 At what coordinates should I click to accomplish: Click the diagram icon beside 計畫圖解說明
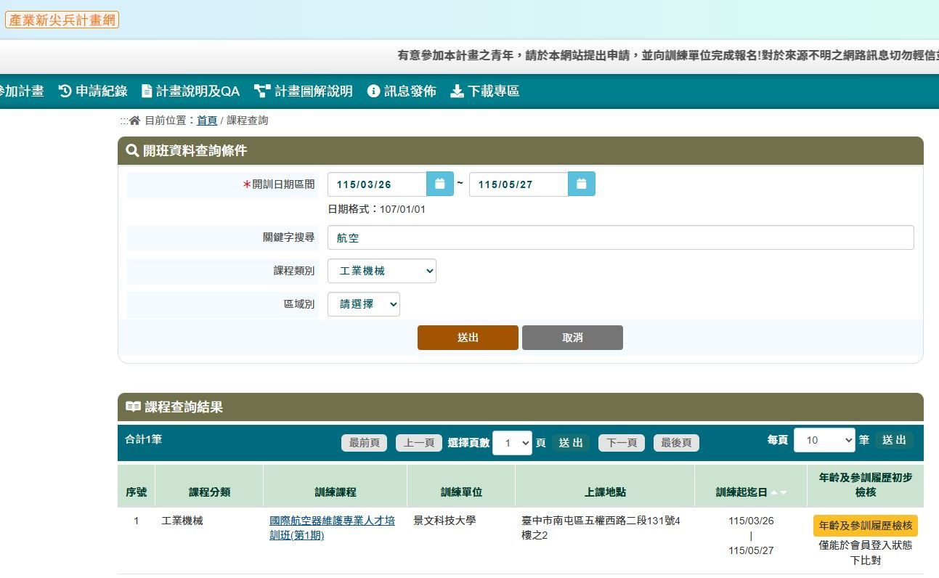coord(262,91)
